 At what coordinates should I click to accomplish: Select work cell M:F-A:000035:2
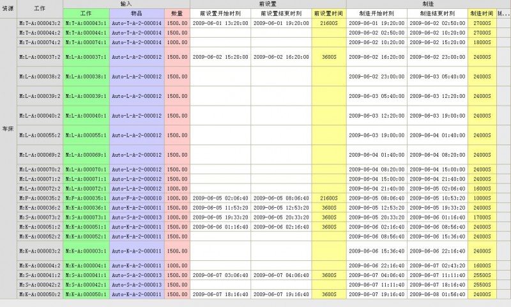click(x=40, y=198)
